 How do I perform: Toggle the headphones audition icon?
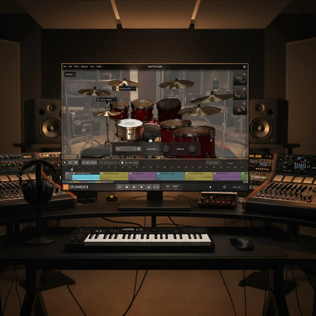(139, 149)
